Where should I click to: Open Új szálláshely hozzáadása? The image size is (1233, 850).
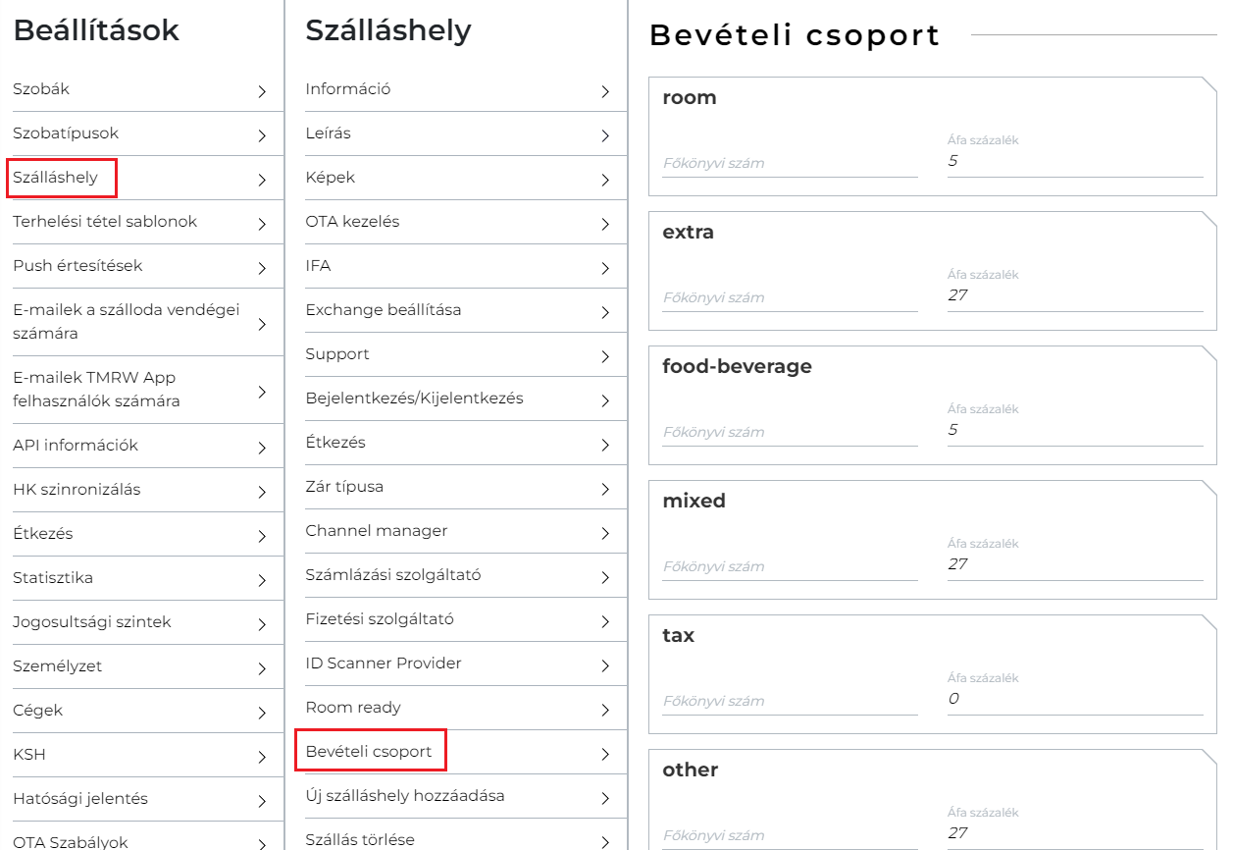coord(404,796)
